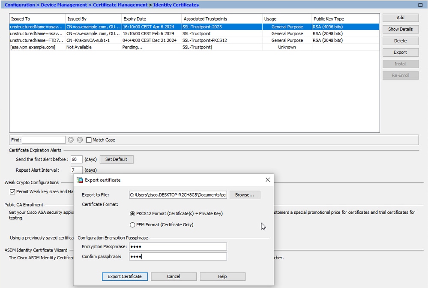
Task: Uncheck Permit Weak key sizes checkbox
Action: tap(12, 192)
